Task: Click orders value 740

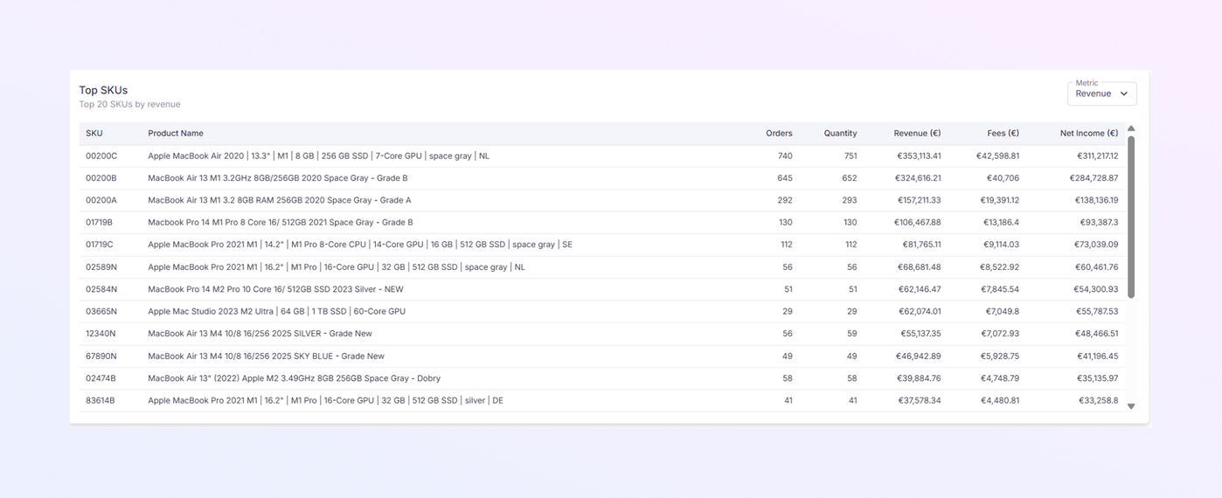Action: pyautogui.click(x=785, y=156)
